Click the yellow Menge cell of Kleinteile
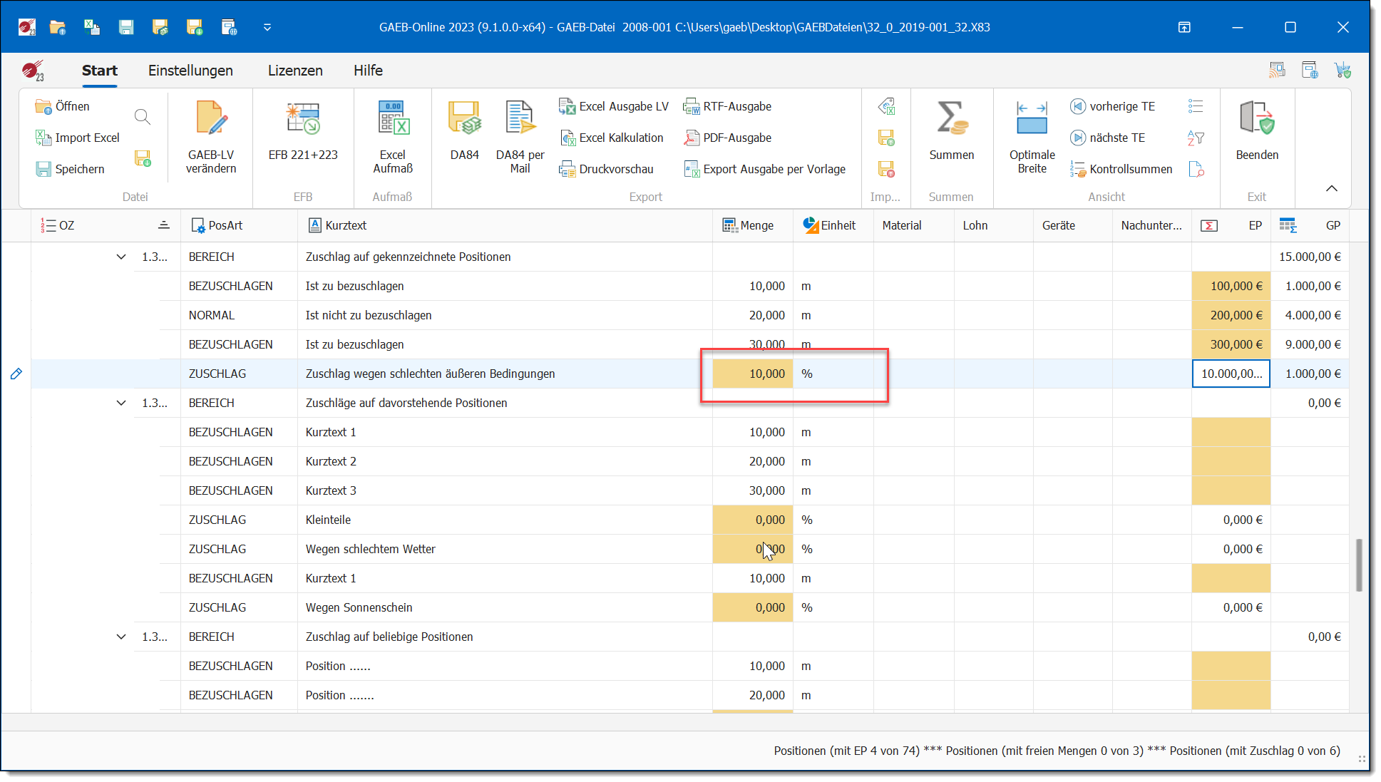 pyautogui.click(x=753, y=520)
